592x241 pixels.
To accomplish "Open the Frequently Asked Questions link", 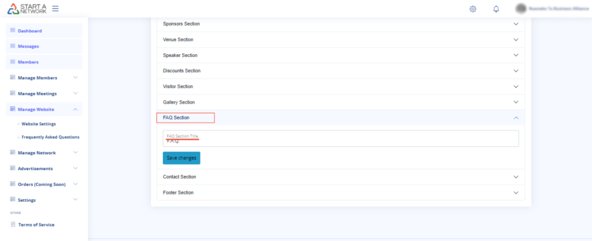I will click(x=50, y=137).
